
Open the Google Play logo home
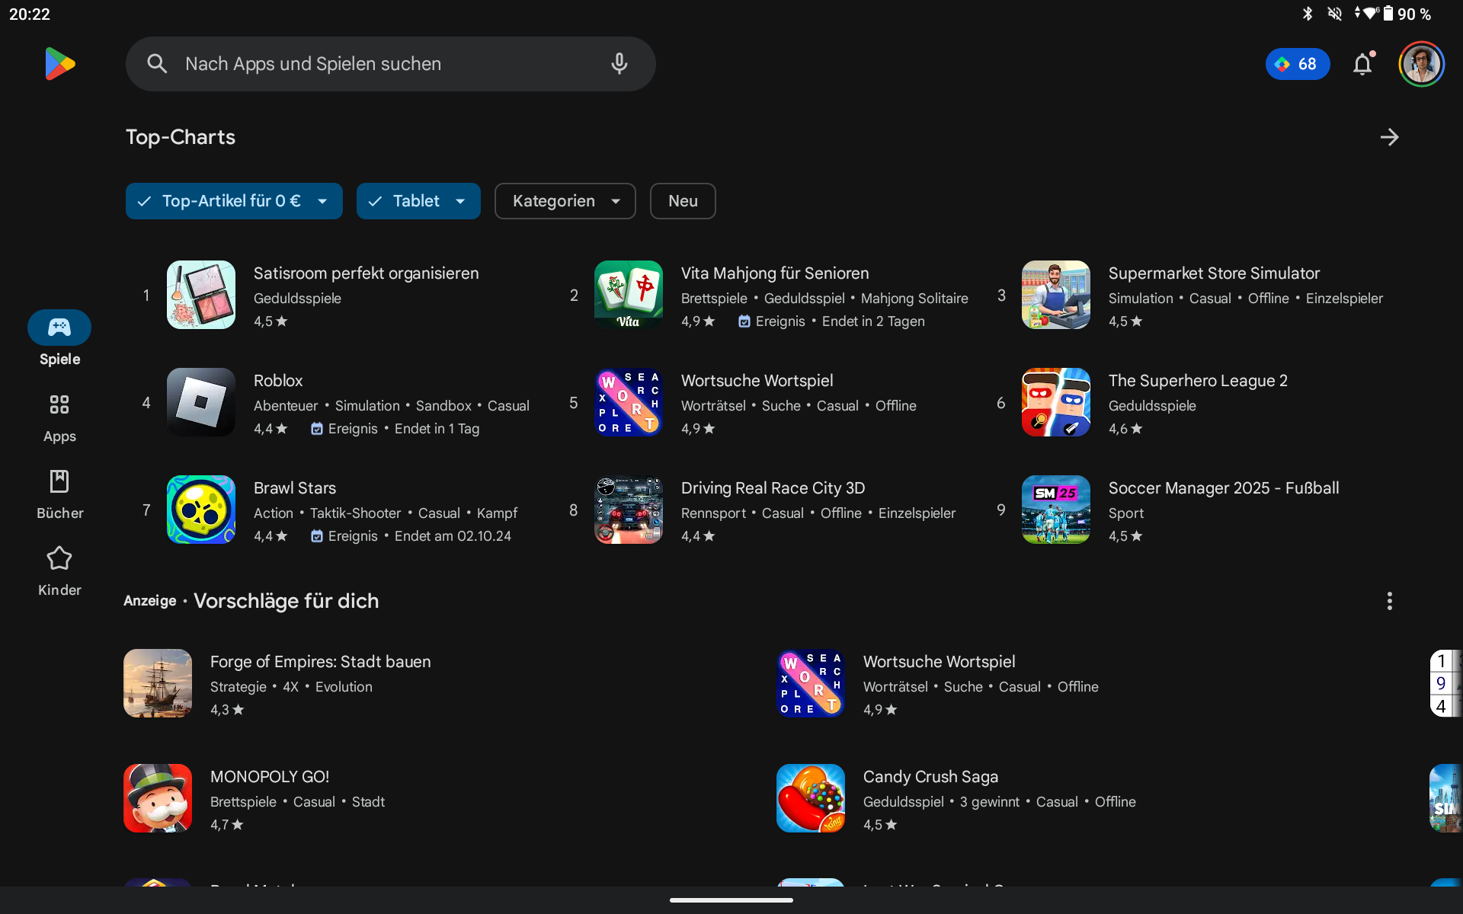click(59, 64)
